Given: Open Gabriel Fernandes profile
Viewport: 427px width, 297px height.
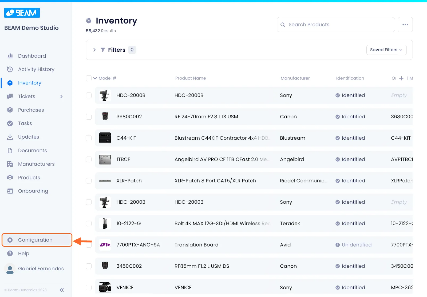Looking at the screenshot, I should pyautogui.click(x=41, y=268).
